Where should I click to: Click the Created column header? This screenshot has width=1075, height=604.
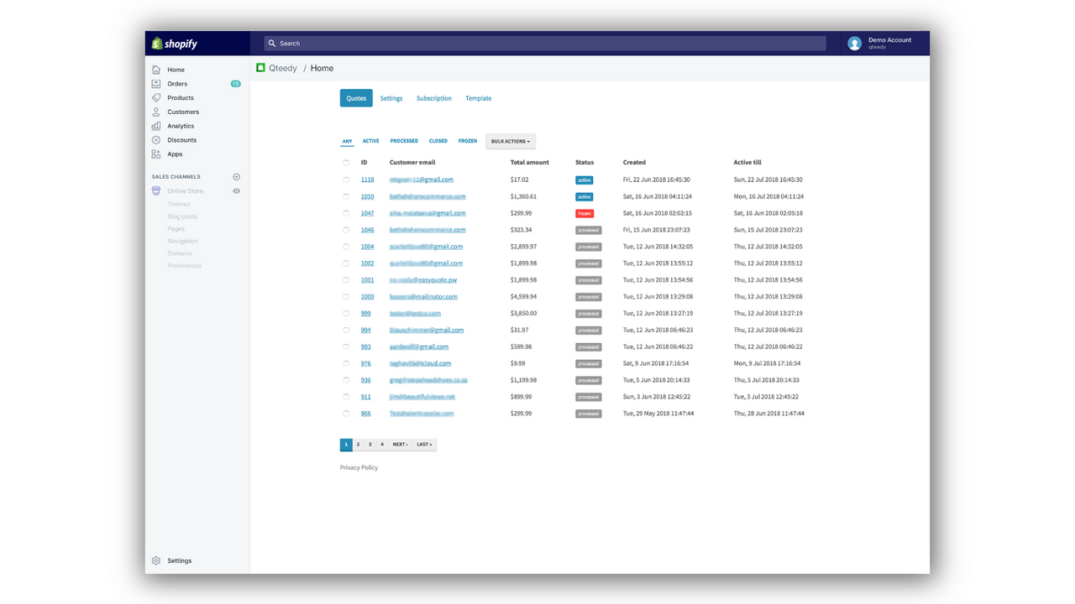click(x=634, y=163)
